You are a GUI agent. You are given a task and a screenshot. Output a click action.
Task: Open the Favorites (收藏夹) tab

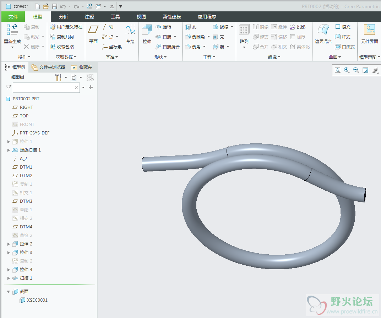pyautogui.click(x=82, y=67)
